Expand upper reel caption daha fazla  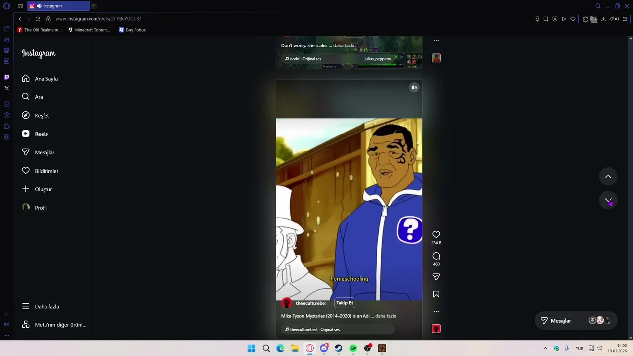pyautogui.click(x=344, y=45)
